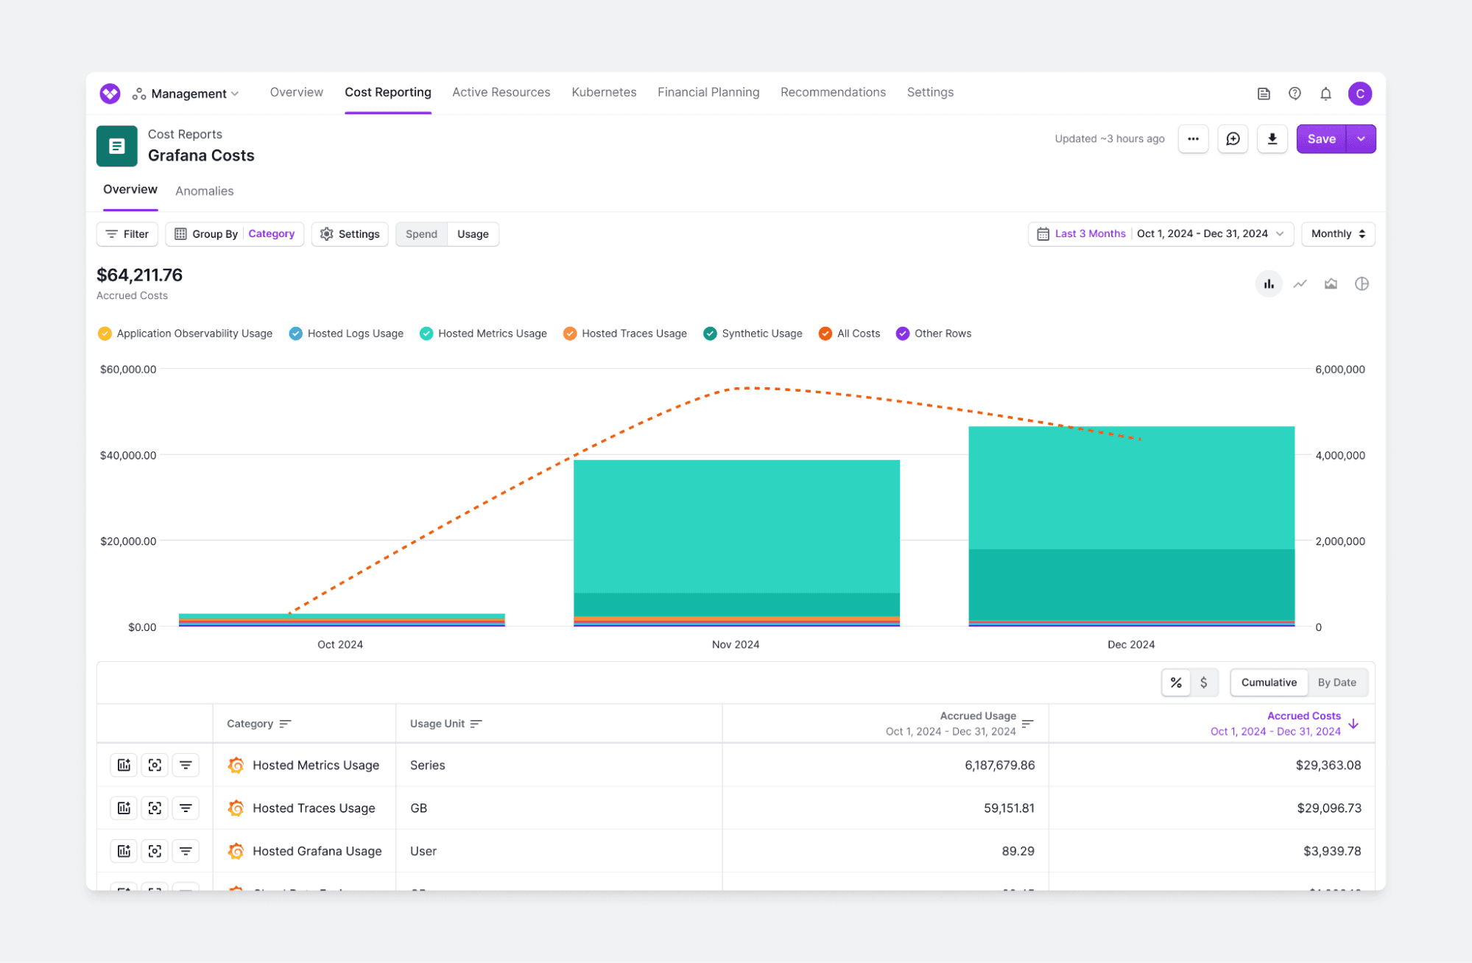Viewport: 1472px width, 963px height.
Task: Expand the Save button dropdown arrow
Action: 1360,138
